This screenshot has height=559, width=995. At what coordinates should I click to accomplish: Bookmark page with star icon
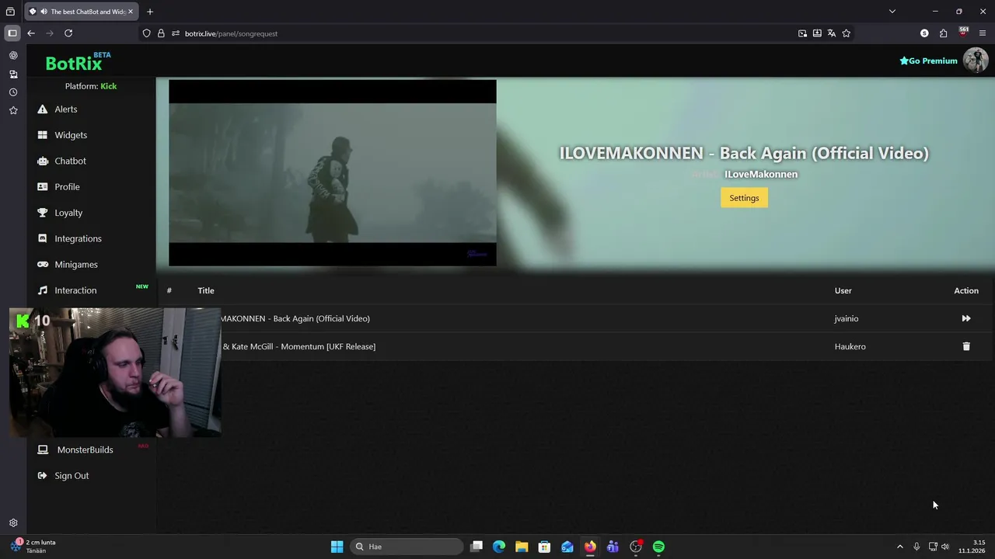(x=847, y=33)
